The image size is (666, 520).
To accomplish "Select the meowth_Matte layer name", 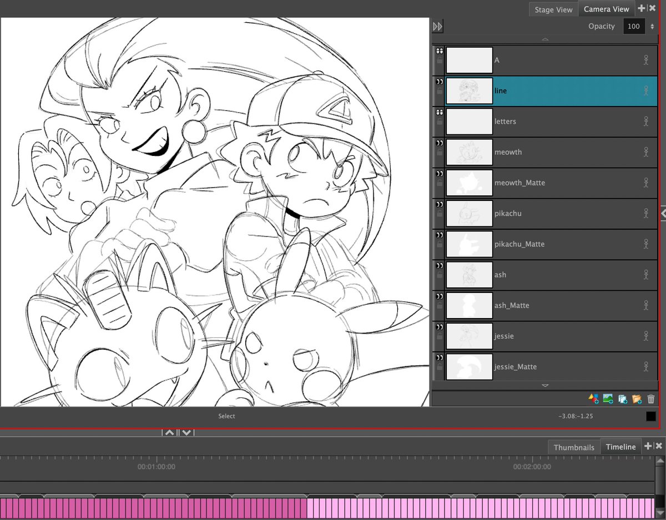I will [x=519, y=183].
